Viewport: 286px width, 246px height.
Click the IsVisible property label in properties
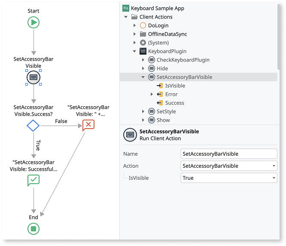[x=139, y=178]
